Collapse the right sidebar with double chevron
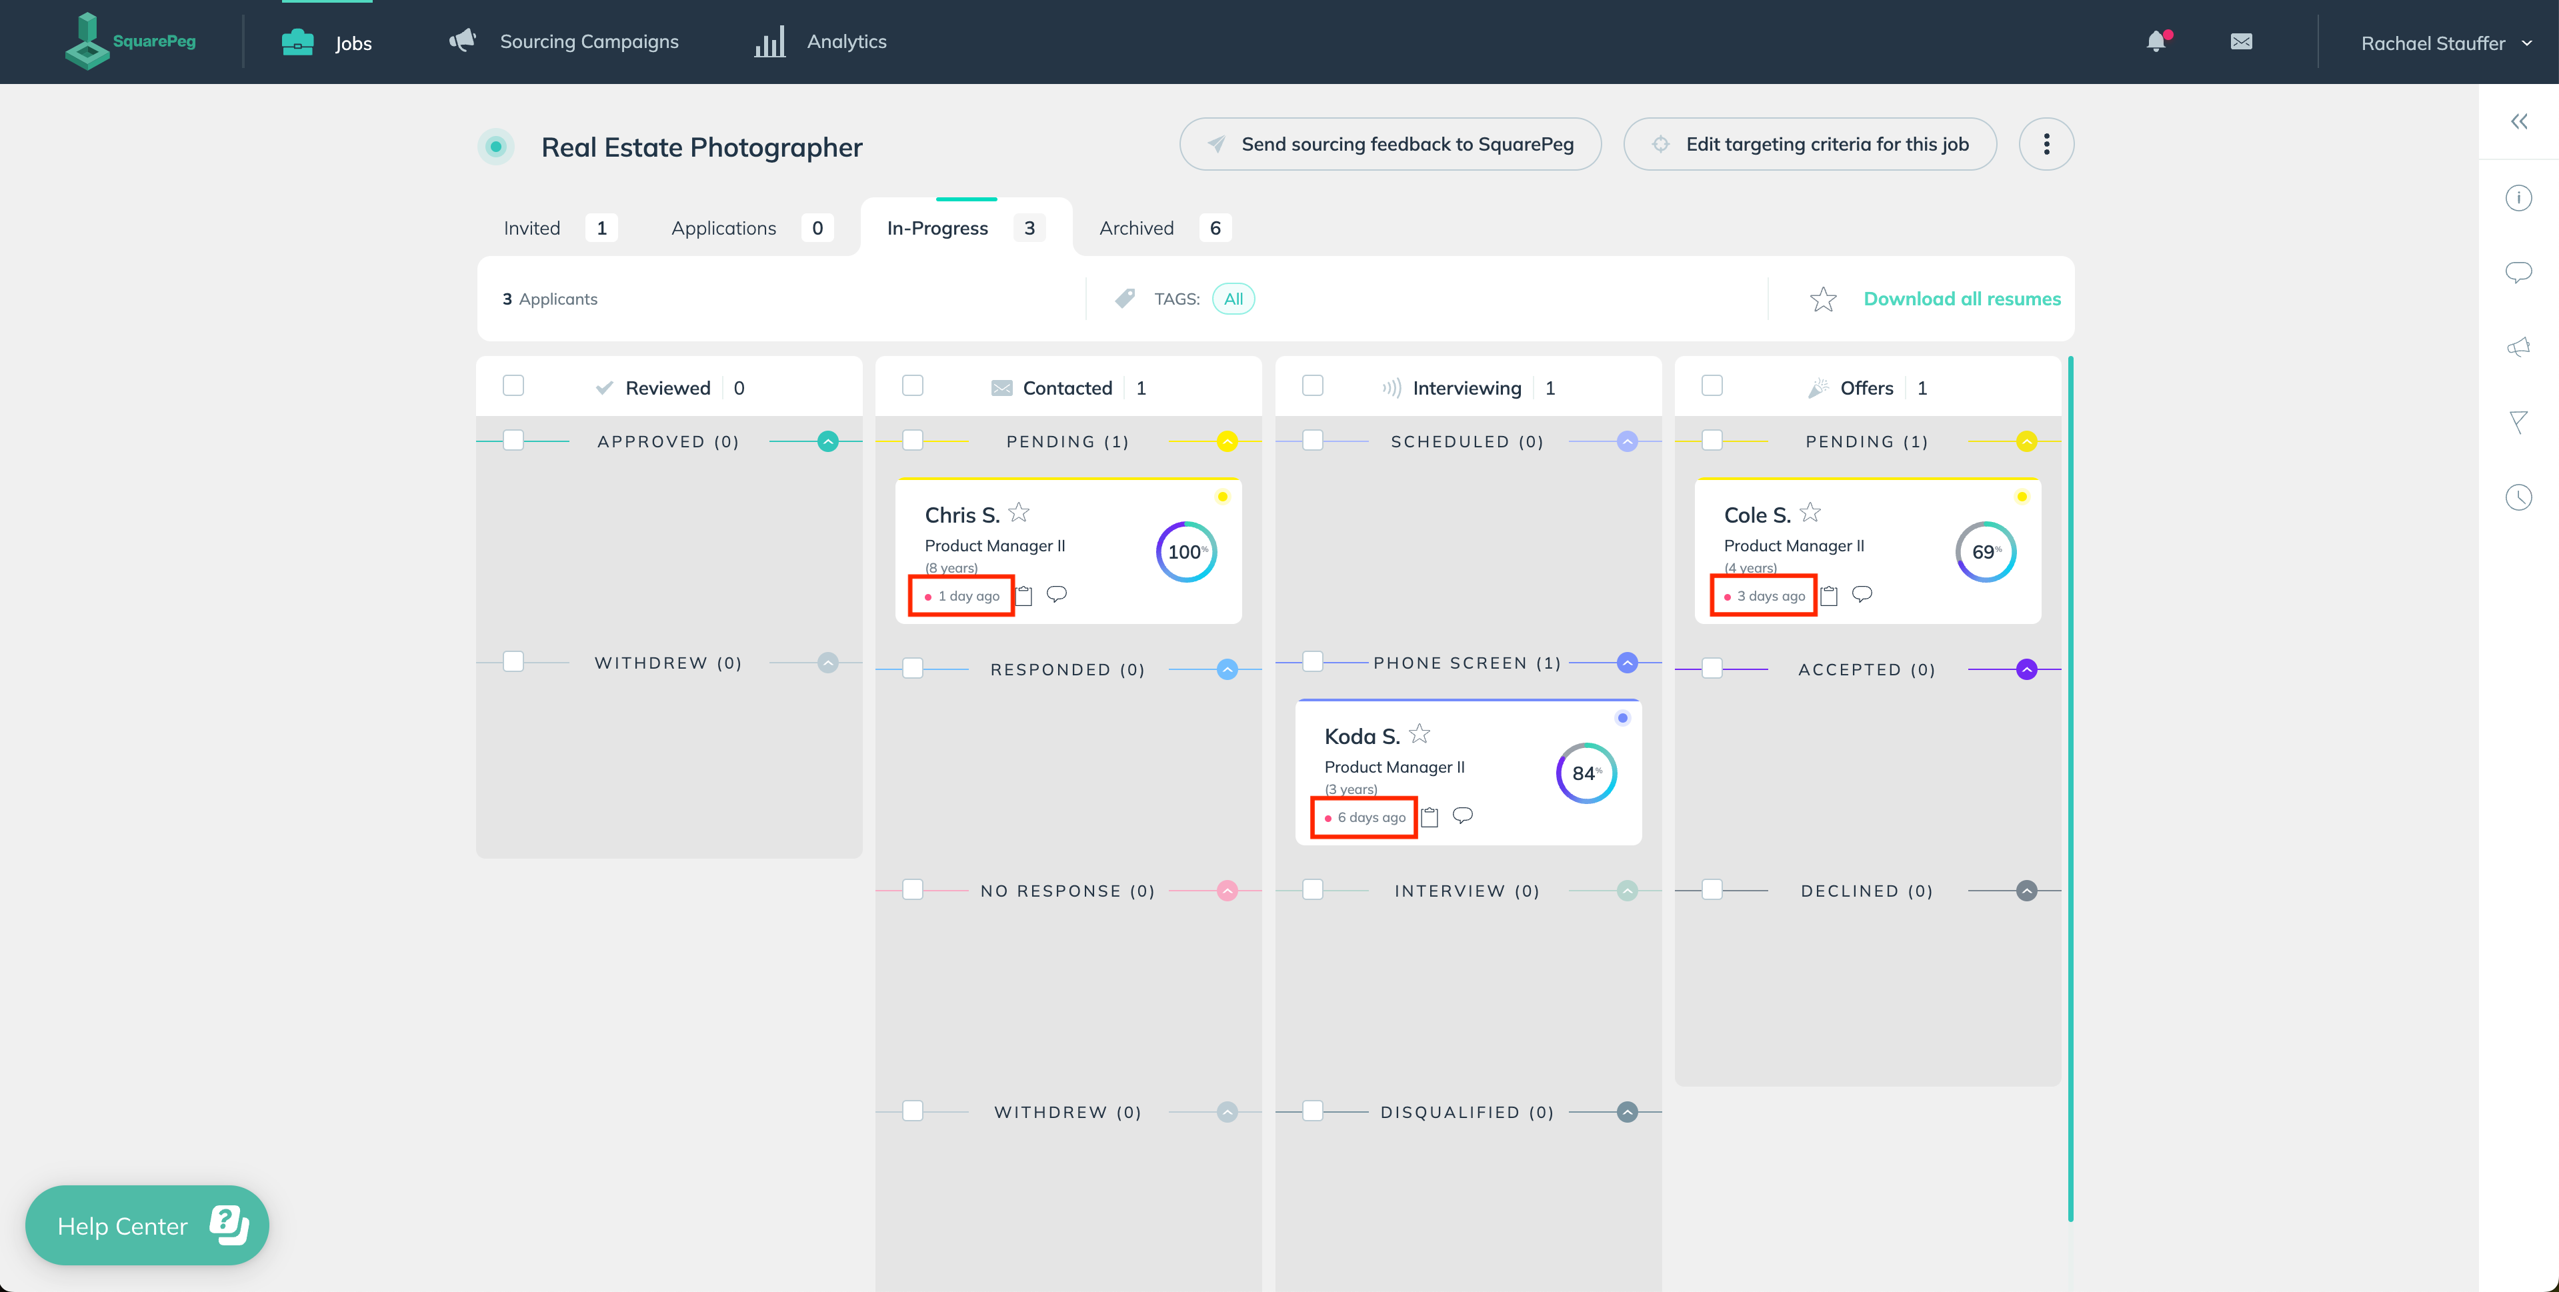Image resolution: width=2559 pixels, height=1292 pixels. pos(2519,121)
